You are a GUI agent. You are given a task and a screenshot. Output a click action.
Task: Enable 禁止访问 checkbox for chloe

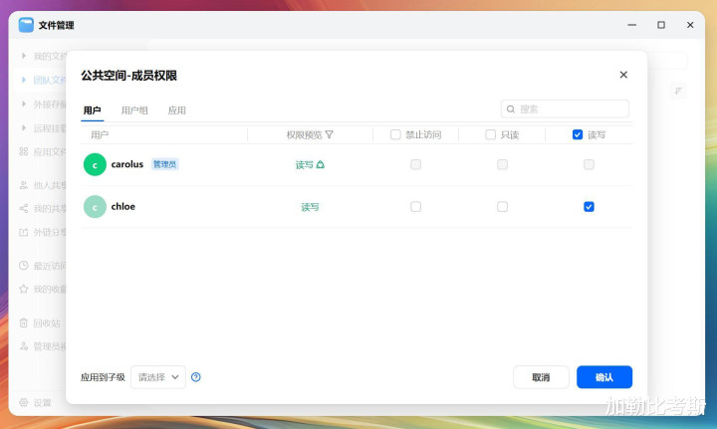tap(415, 207)
